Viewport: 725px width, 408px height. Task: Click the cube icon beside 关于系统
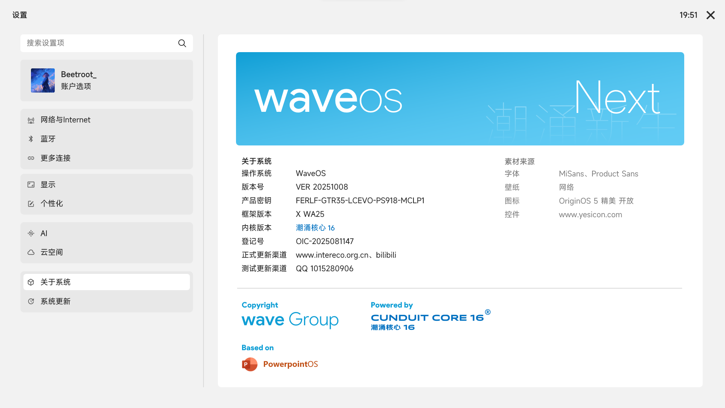click(31, 282)
